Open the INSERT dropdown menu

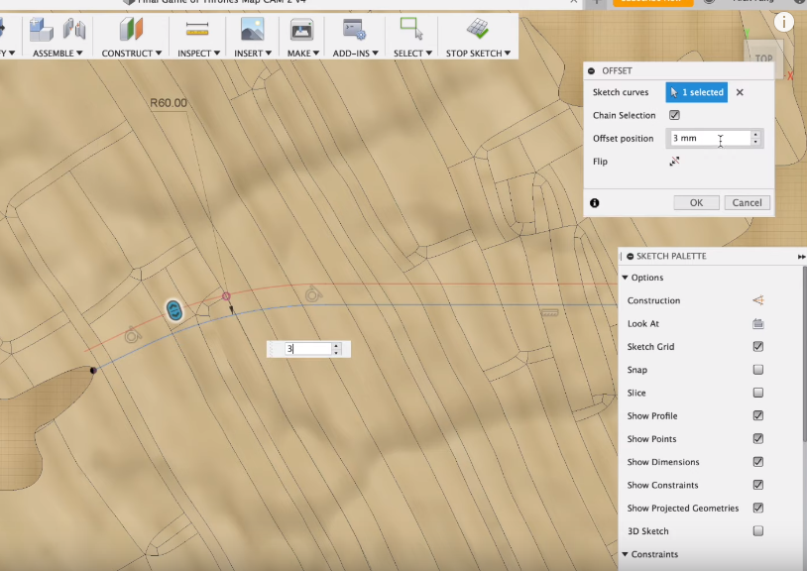253,53
